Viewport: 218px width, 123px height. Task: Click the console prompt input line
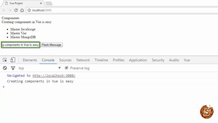click(x=109, y=87)
